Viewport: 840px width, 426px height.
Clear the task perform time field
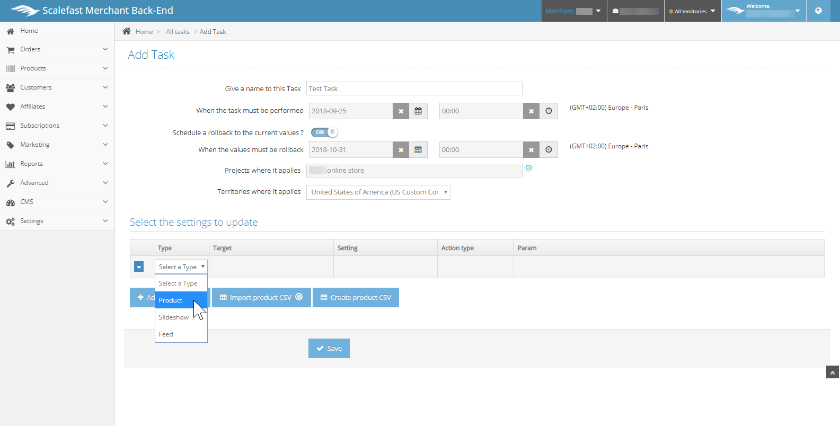coord(531,111)
